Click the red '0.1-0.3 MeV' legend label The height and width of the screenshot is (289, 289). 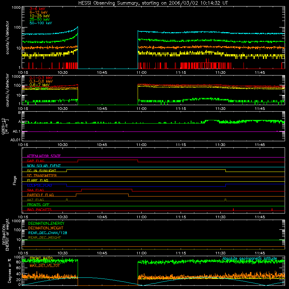click(41, 78)
